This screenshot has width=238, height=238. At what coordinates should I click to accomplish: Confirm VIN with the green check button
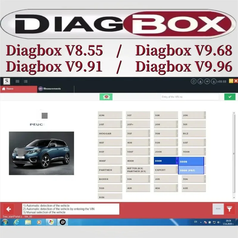(x=229, y=97)
